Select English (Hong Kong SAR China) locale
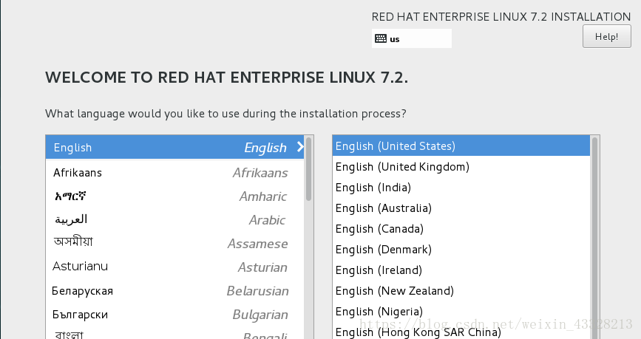This screenshot has width=641, height=339. (461, 331)
